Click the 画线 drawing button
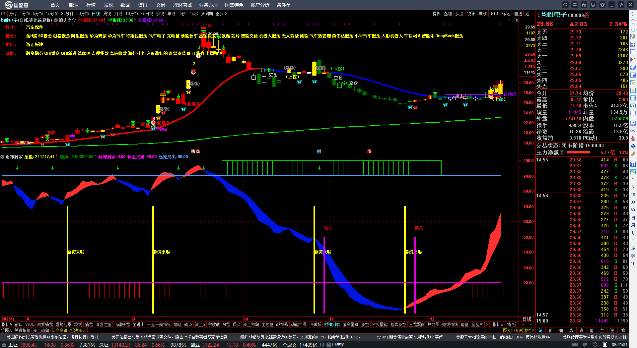 pyautogui.click(x=483, y=14)
